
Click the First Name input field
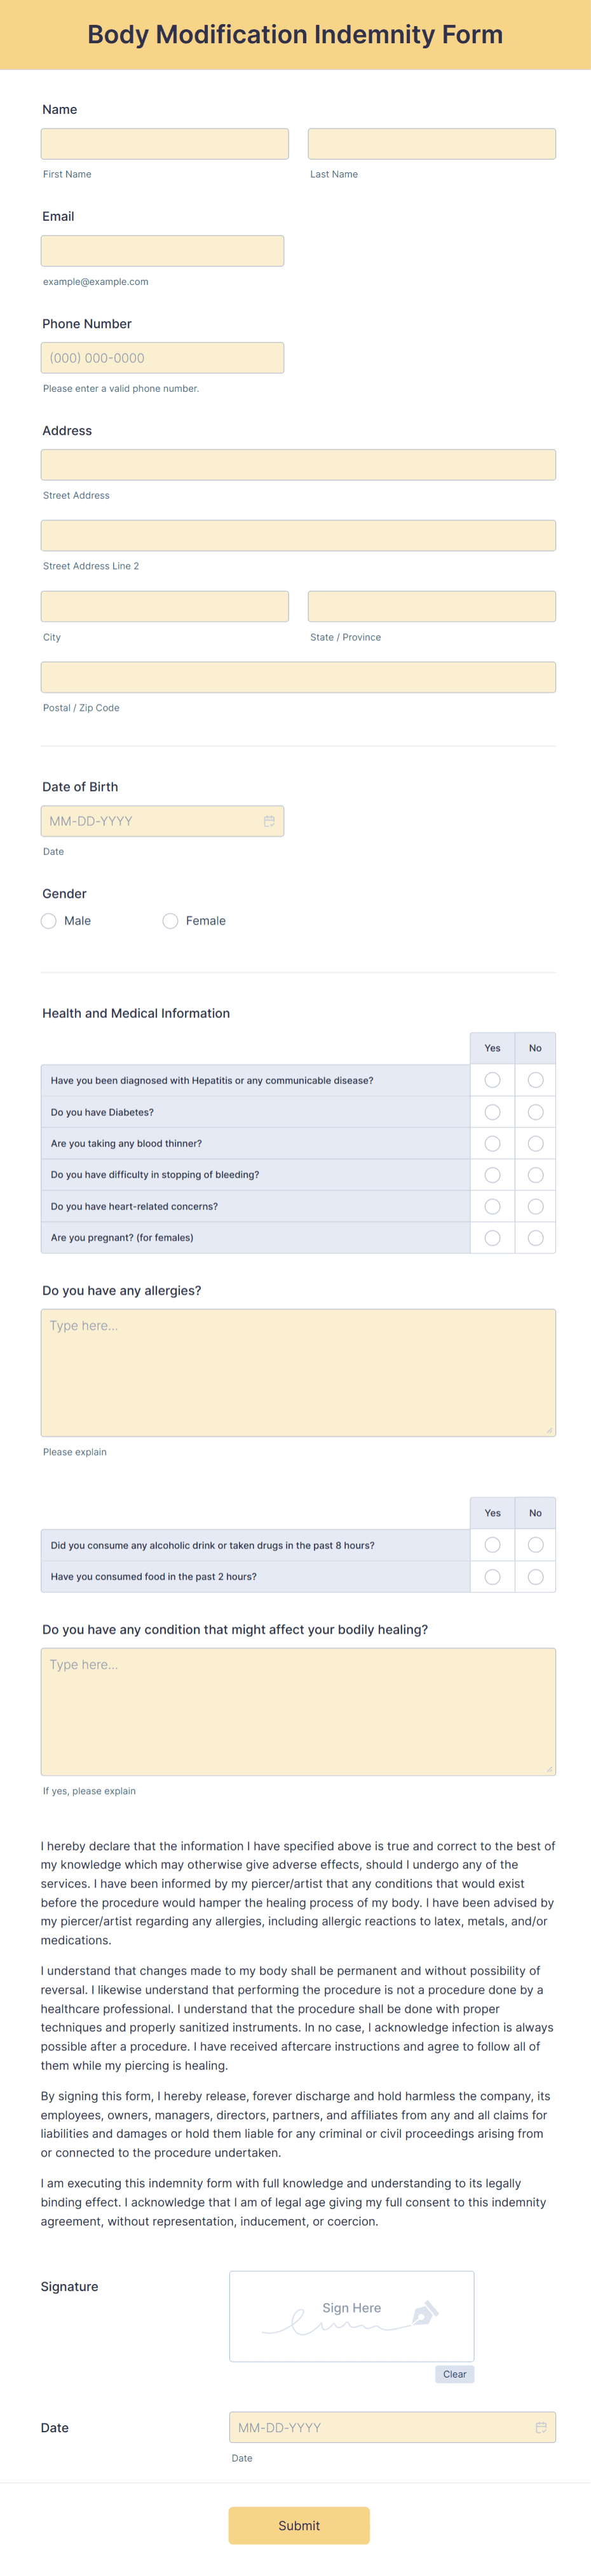tap(165, 143)
